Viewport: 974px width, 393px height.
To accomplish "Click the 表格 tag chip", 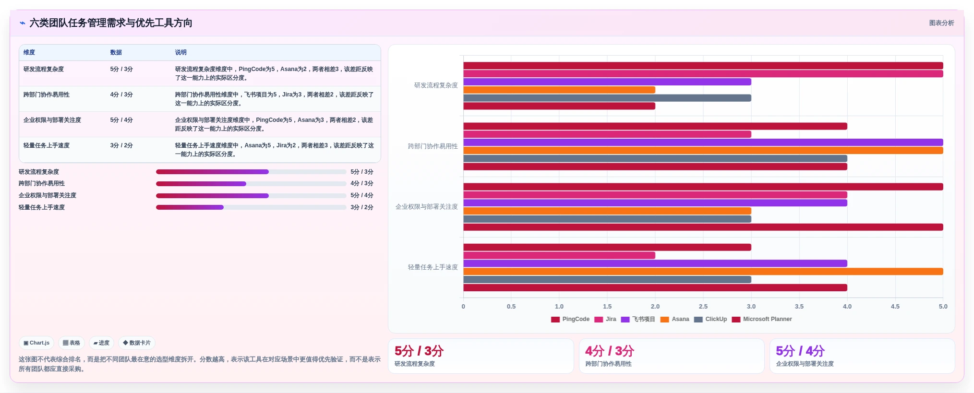I will click(72, 343).
